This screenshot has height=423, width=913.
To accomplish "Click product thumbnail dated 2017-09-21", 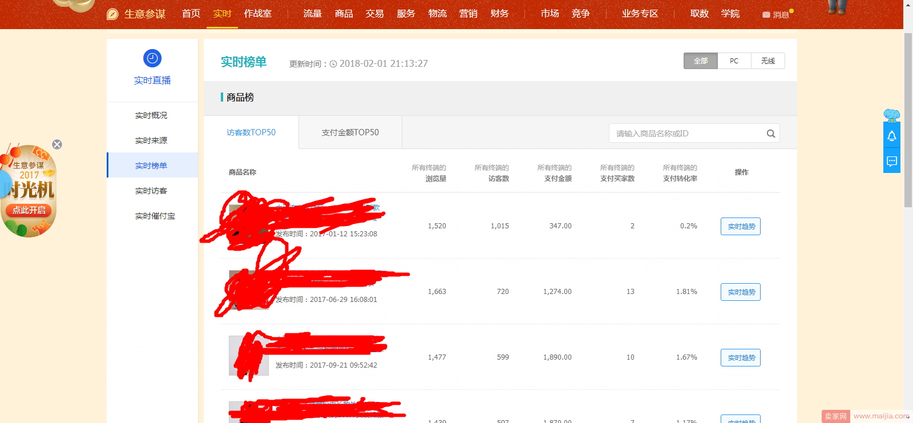I will tap(249, 356).
